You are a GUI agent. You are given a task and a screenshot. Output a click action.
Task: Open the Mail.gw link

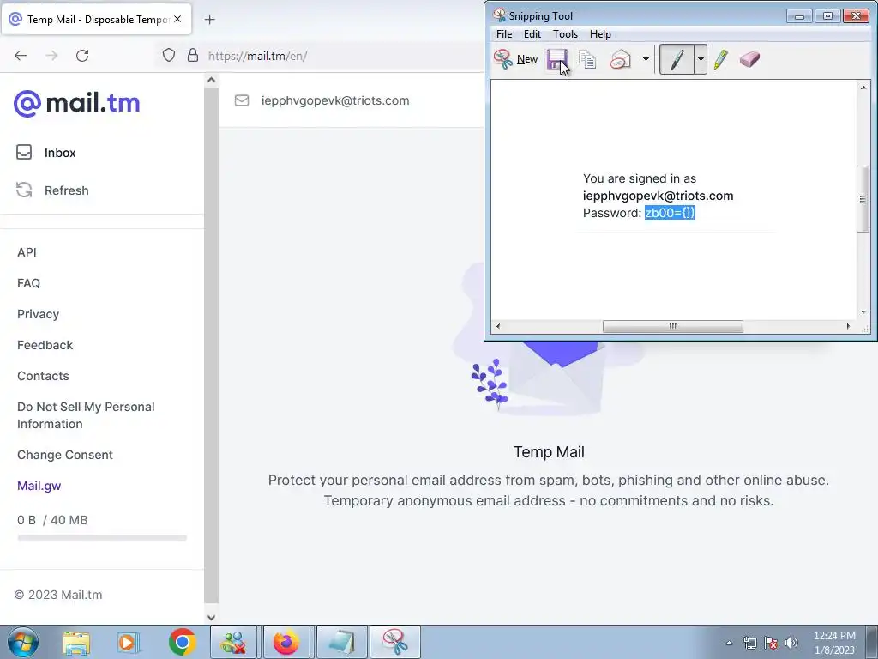tap(39, 486)
